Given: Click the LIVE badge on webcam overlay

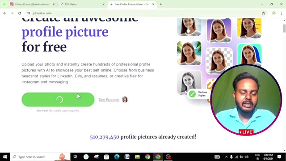Looking at the screenshot, I should [x=246, y=132].
